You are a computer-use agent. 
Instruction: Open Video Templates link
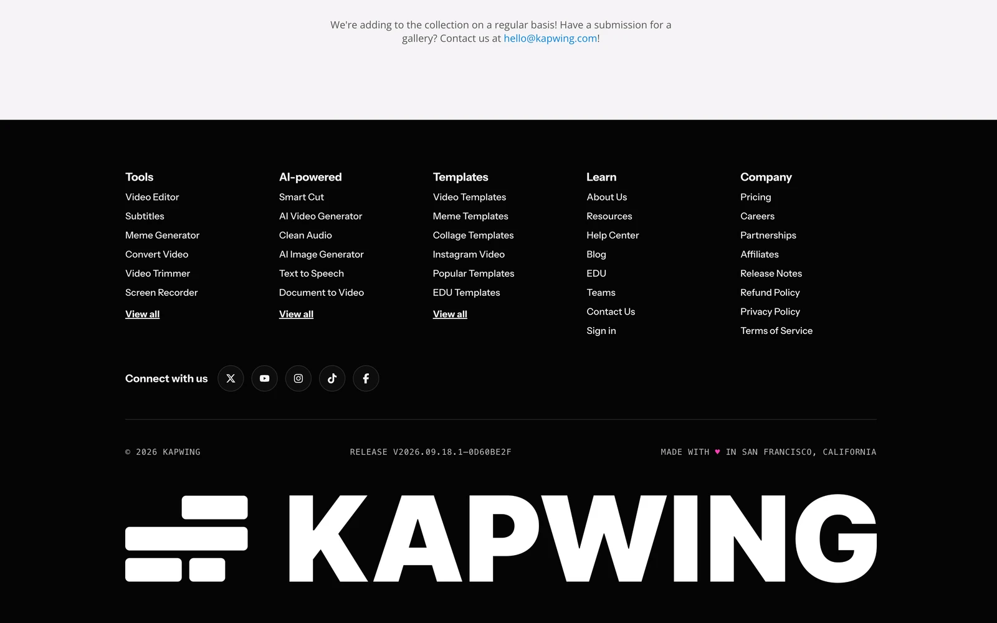pos(469,197)
